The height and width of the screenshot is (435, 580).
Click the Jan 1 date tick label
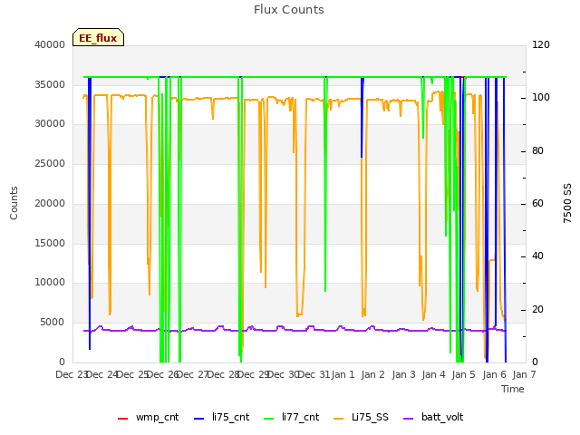pyautogui.click(x=343, y=374)
